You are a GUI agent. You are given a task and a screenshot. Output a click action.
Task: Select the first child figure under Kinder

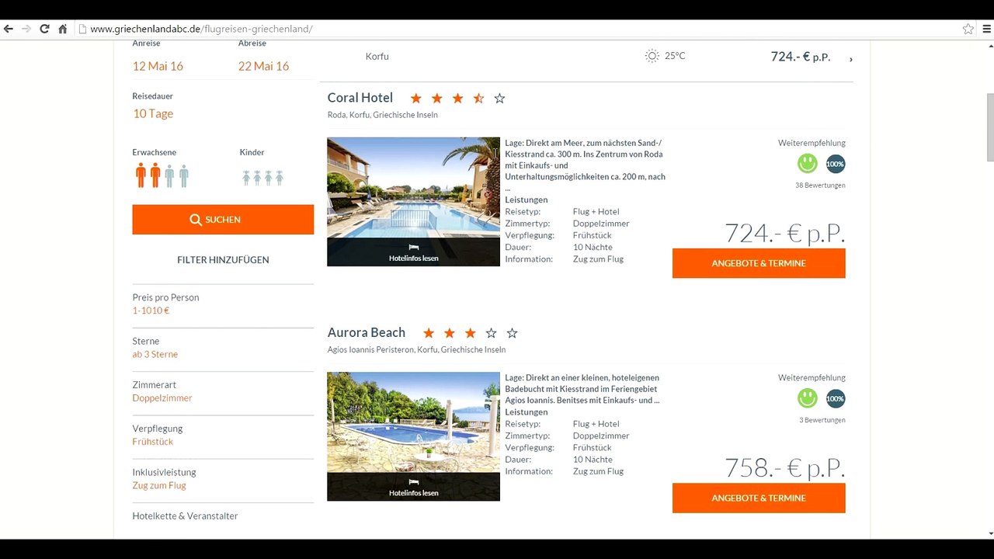point(246,178)
